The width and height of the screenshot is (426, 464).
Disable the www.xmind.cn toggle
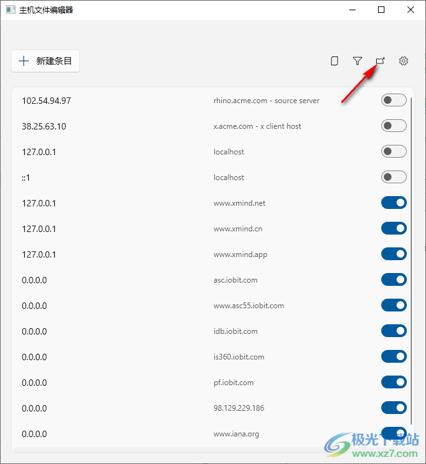coord(394,228)
